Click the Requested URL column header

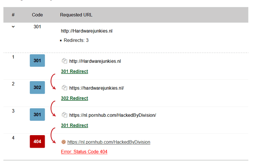(76, 15)
